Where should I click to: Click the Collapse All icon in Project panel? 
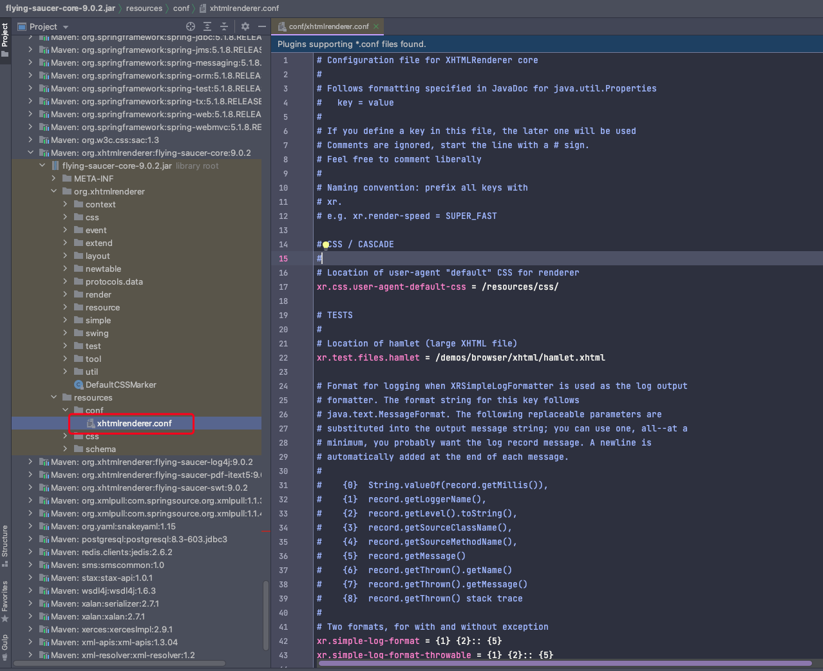click(x=224, y=26)
